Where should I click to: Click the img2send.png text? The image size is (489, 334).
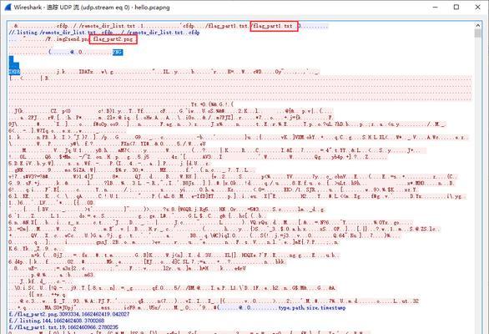pyautogui.click(x=73, y=39)
